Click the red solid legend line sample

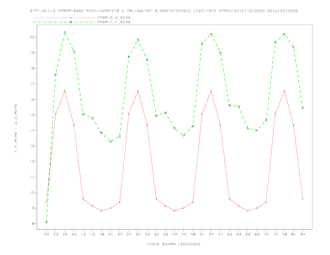coord(65,17)
